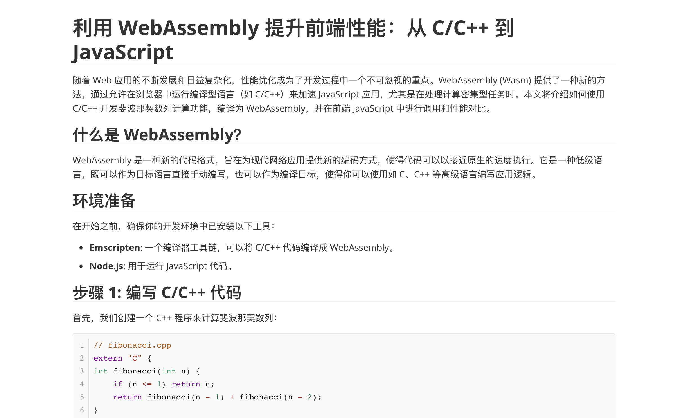Image resolution: width=684 pixels, height=418 pixels.
Task: Click line number 4 in the code gutter
Action: [x=82, y=384]
